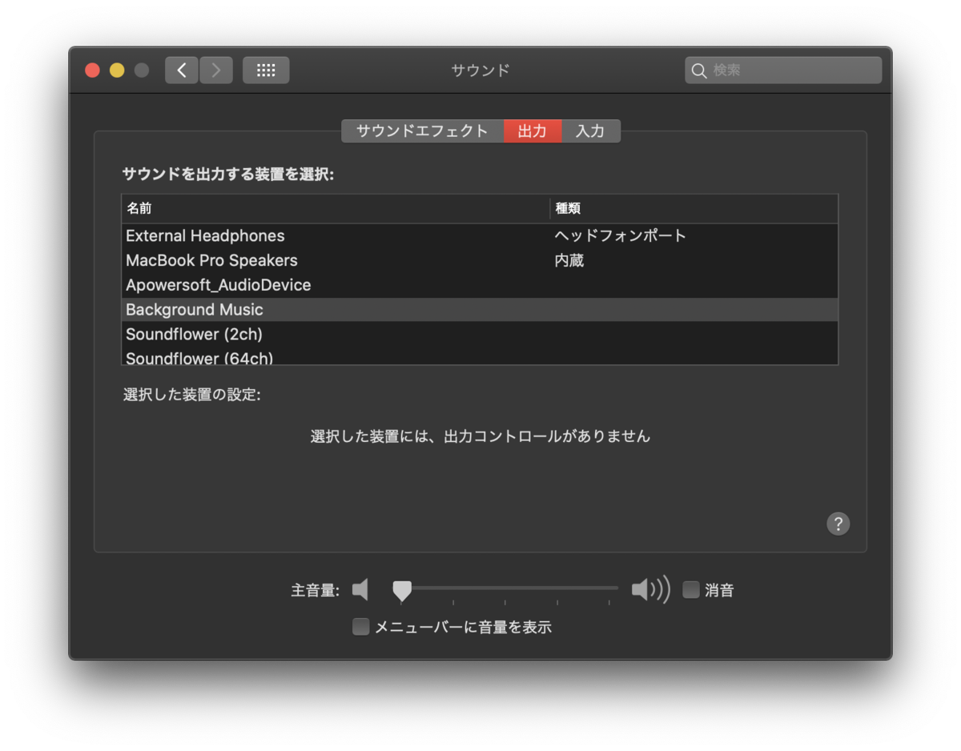This screenshot has height=751, width=961.
Task: Select External Headphones device
Action: tap(205, 235)
